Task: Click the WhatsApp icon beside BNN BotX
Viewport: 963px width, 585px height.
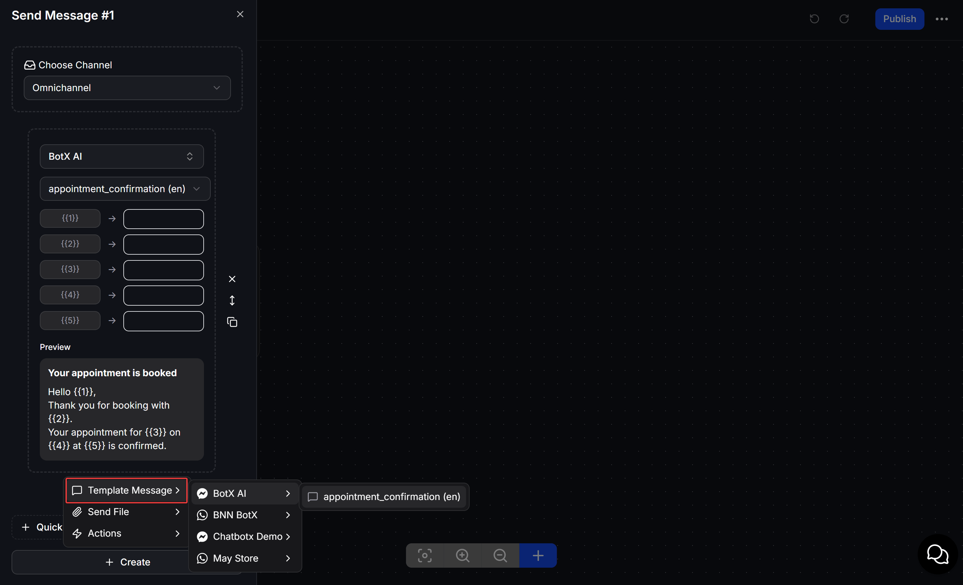Action: click(202, 515)
